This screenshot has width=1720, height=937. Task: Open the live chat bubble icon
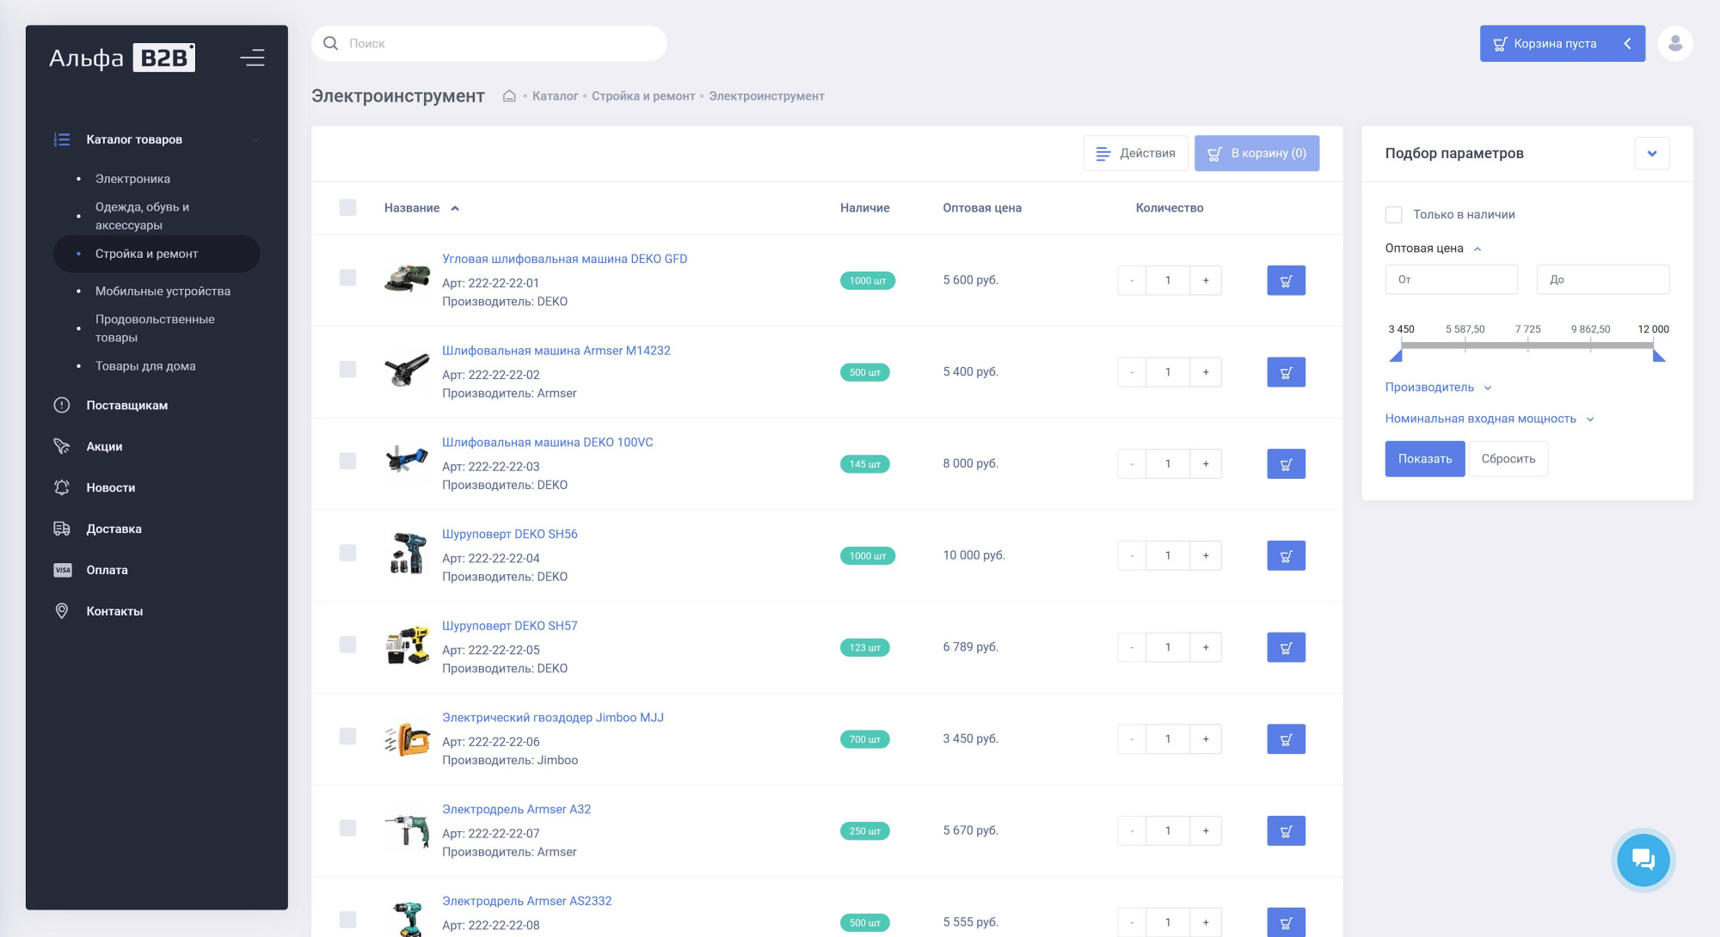[x=1643, y=860]
